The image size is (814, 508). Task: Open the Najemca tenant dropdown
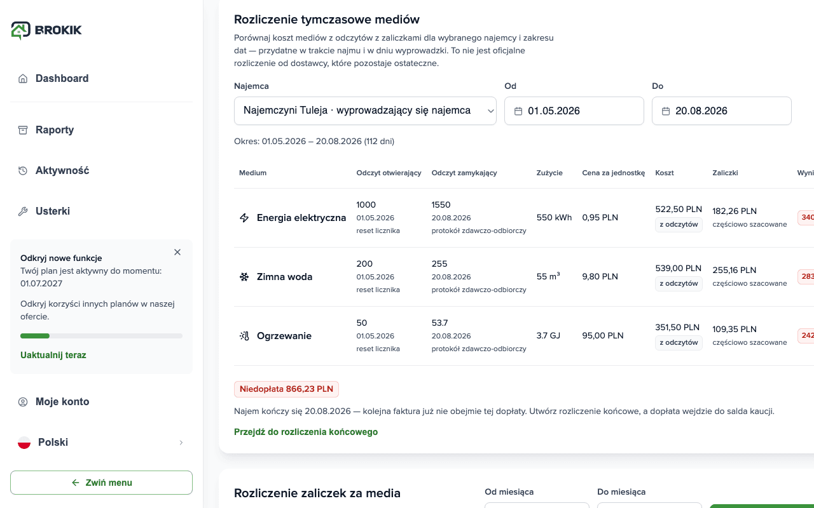365,110
